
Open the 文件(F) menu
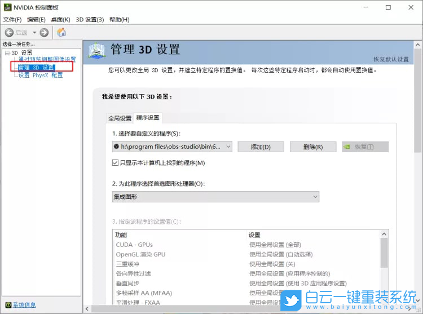point(12,20)
